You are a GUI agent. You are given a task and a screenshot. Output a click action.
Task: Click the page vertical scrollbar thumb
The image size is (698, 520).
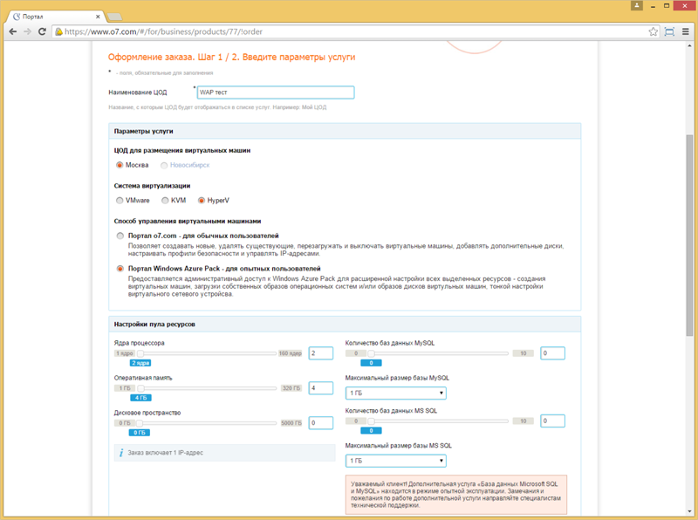pyautogui.click(x=689, y=235)
